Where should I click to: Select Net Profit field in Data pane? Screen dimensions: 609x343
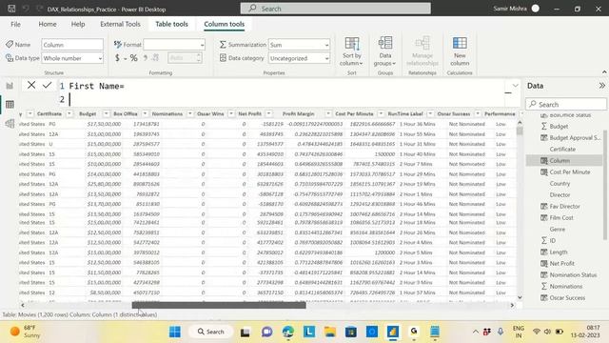pos(561,264)
